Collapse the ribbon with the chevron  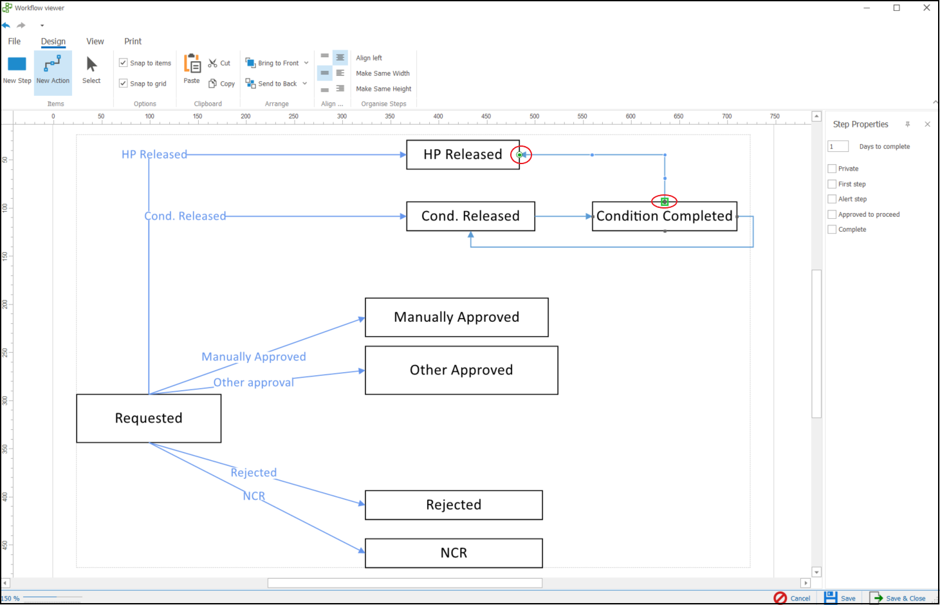pyautogui.click(x=935, y=102)
